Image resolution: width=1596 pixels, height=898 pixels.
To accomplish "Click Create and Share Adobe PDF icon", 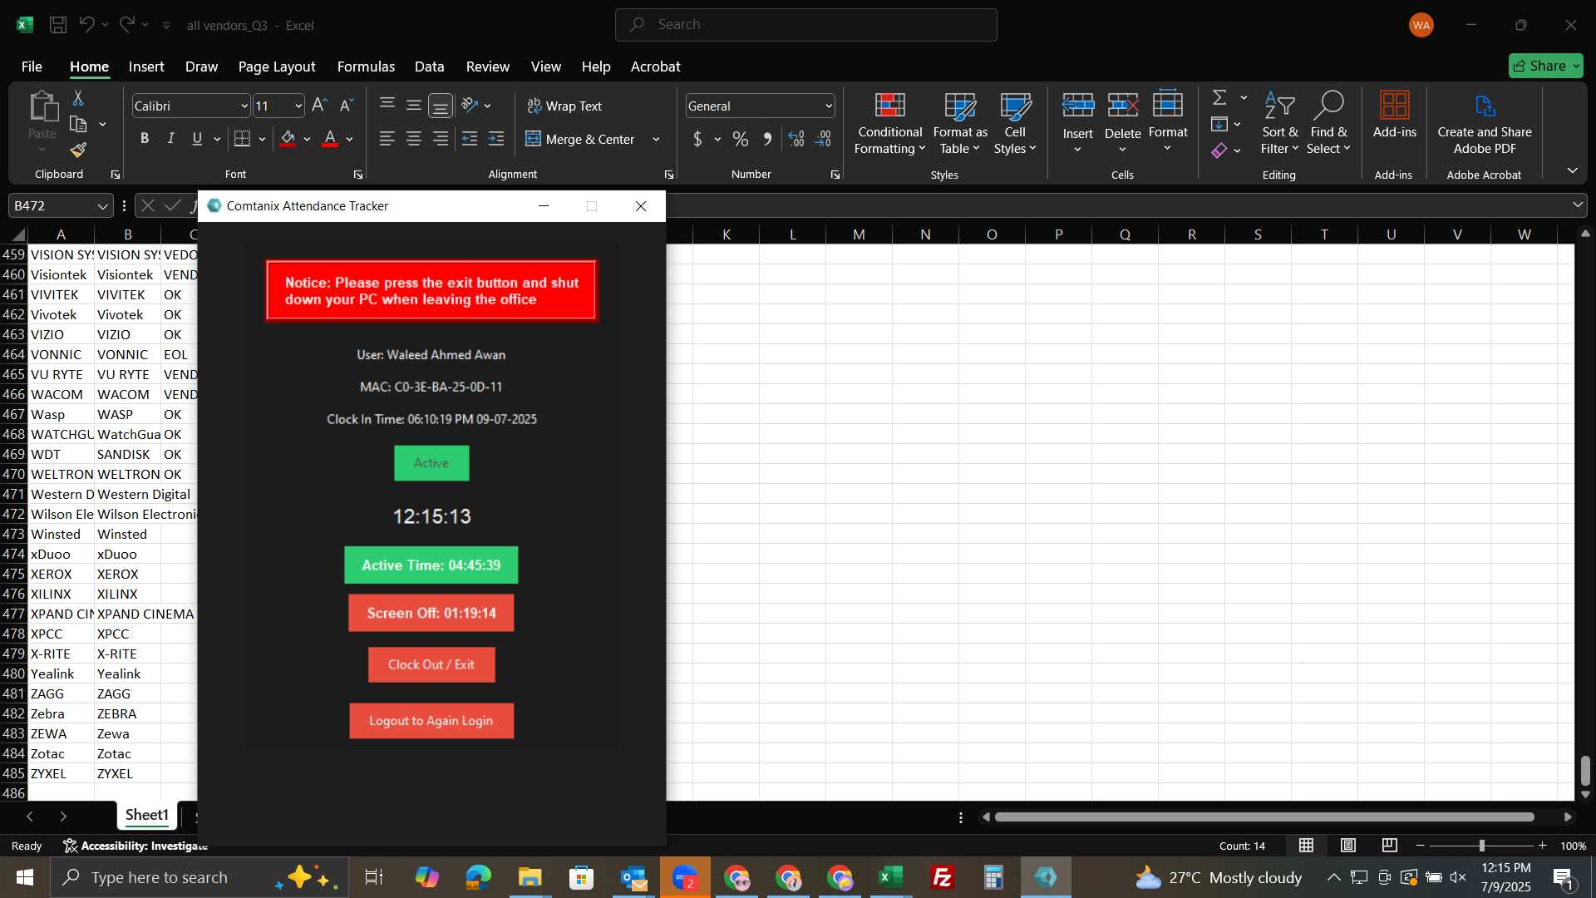I will click(x=1485, y=122).
